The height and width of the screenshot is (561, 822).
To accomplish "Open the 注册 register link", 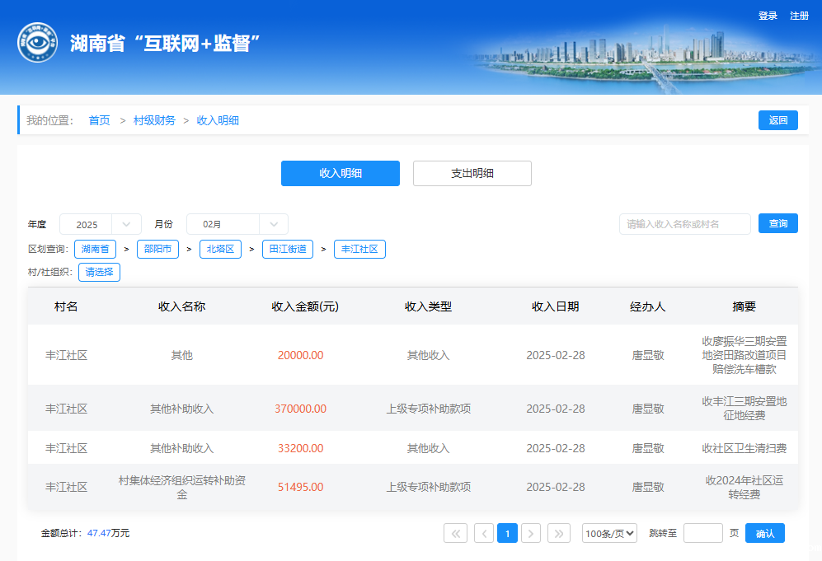I will (x=799, y=16).
